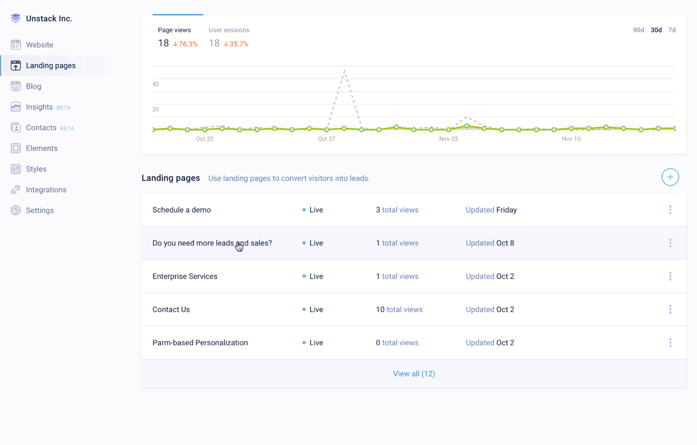Image resolution: width=697 pixels, height=445 pixels.
Task: Select the 7d time range
Action: point(672,30)
